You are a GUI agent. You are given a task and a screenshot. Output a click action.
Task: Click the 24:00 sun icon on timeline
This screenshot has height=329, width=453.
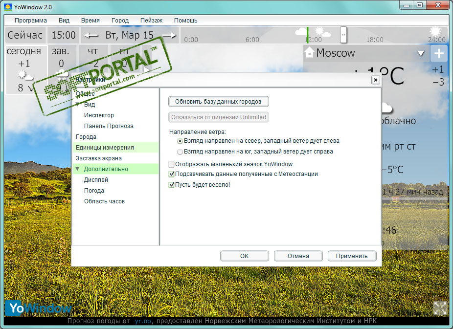click(435, 31)
